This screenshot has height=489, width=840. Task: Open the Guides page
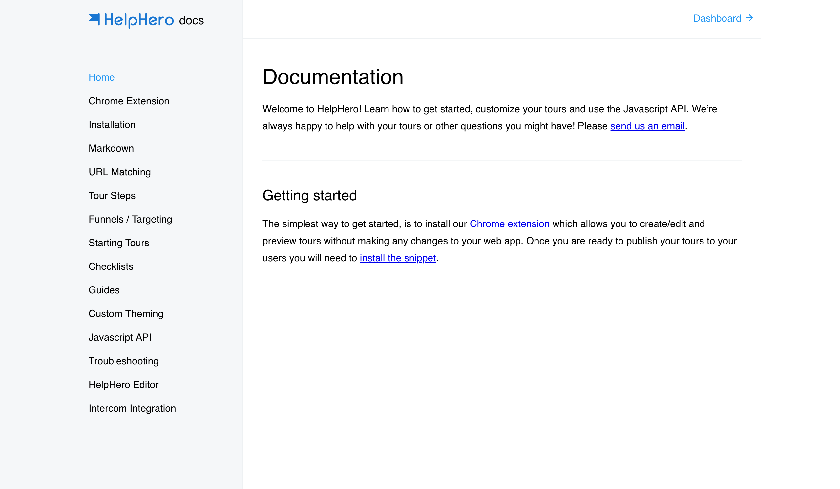104,290
